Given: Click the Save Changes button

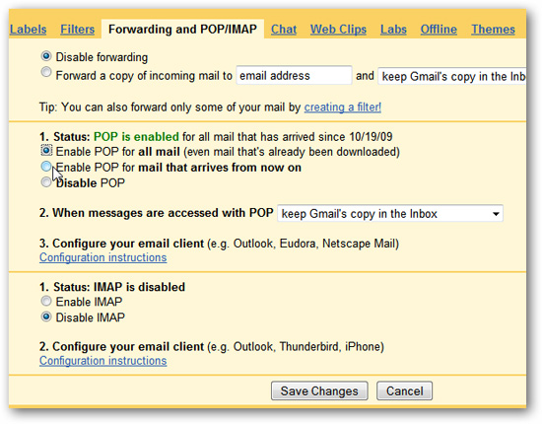Looking at the screenshot, I should point(319,390).
